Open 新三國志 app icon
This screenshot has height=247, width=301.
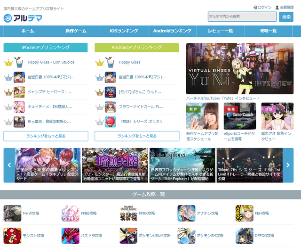tap(19, 122)
